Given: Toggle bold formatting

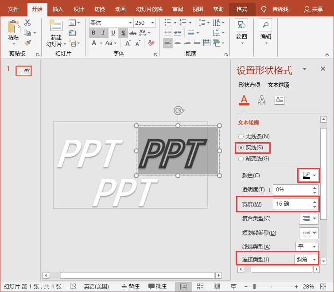Looking at the screenshot, I should pyautogui.click(x=93, y=33).
